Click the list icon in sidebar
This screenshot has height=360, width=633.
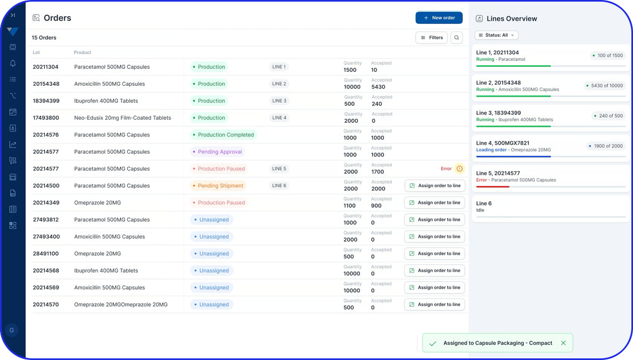point(12,79)
